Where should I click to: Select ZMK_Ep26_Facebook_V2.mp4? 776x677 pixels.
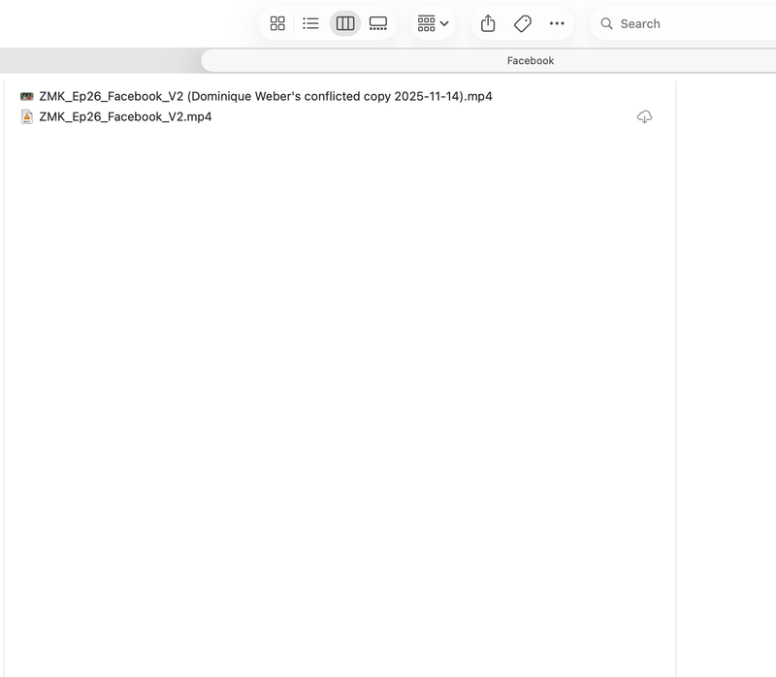125,116
